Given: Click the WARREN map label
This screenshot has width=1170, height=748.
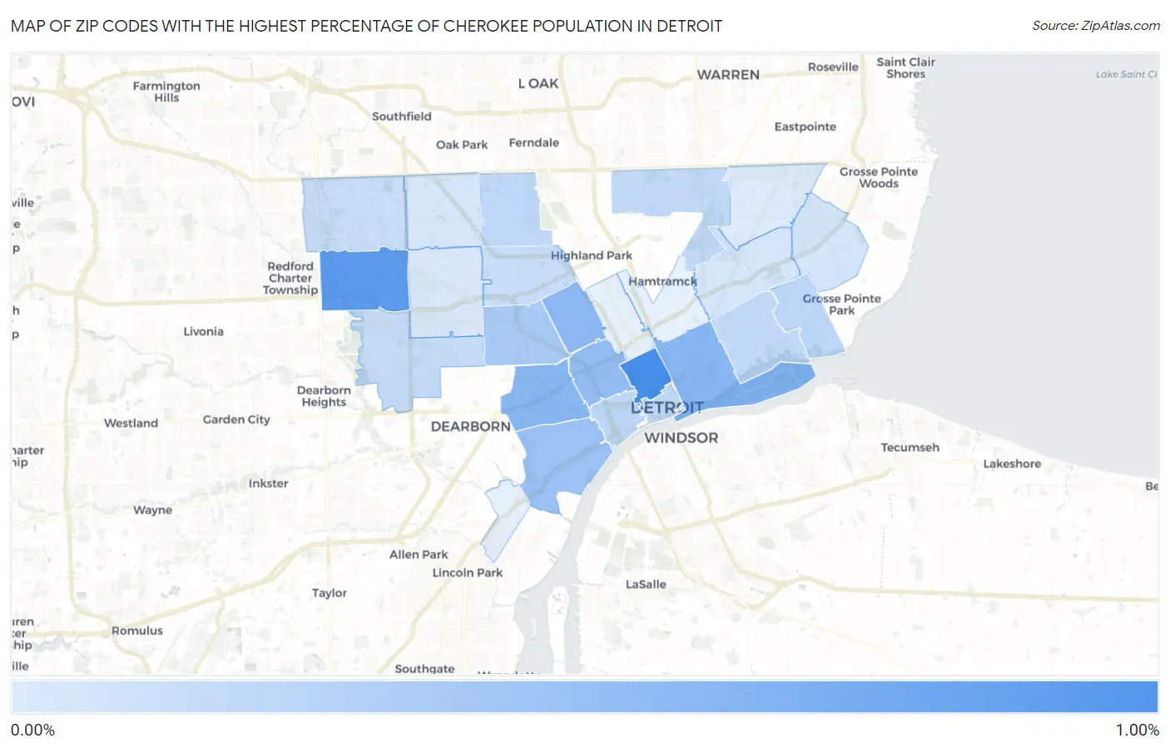Looking at the screenshot, I should 728,75.
